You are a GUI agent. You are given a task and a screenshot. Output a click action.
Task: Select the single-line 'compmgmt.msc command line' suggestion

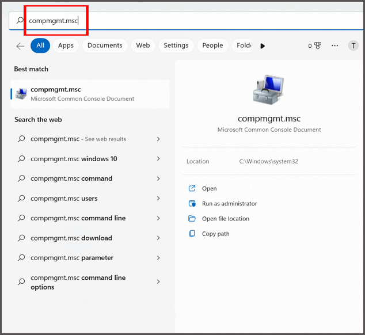tap(78, 218)
